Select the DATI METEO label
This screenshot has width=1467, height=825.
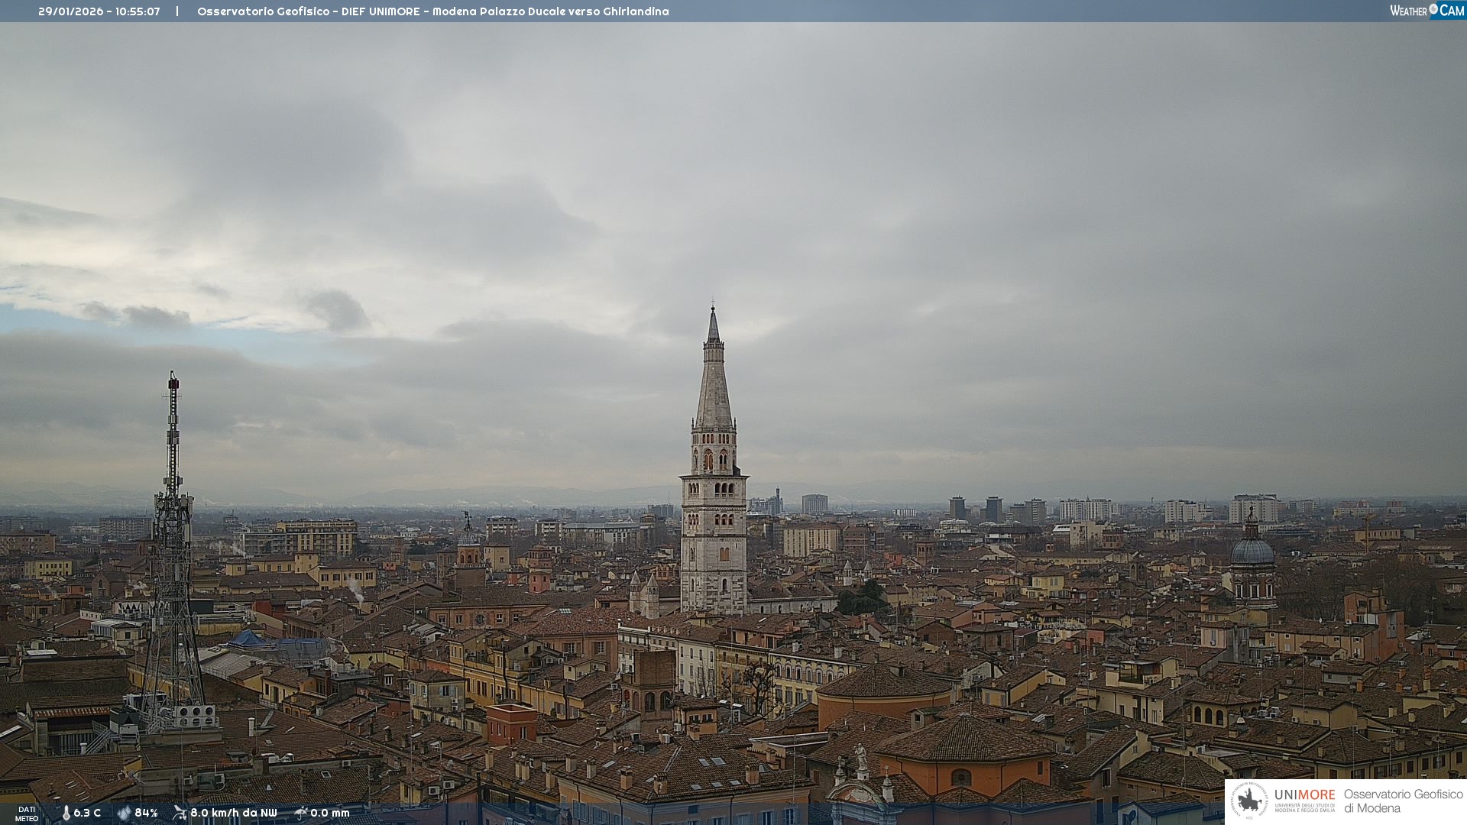tap(27, 814)
